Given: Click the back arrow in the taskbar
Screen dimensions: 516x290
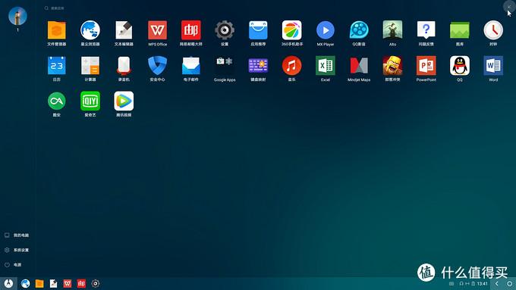Looking at the screenshot, I should click(x=497, y=283).
